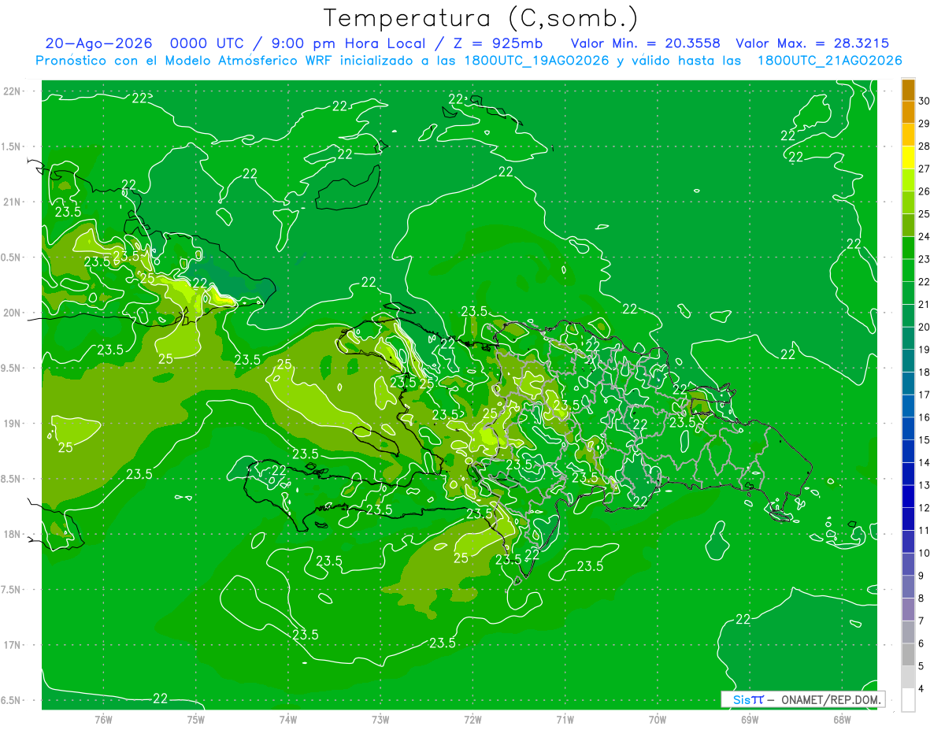Image resolution: width=945 pixels, height=730 pixels.
Task: Click the '18N' latitude axis label
Action: 13,535
